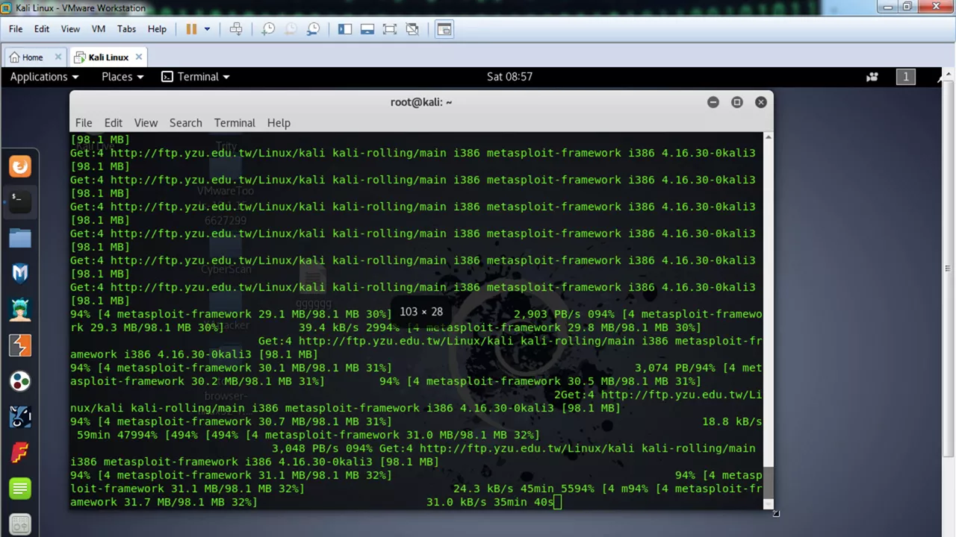This screenshot has height=537, width=956.
Task: Open the Files folder icon in dock
Action: pos(20,238)
